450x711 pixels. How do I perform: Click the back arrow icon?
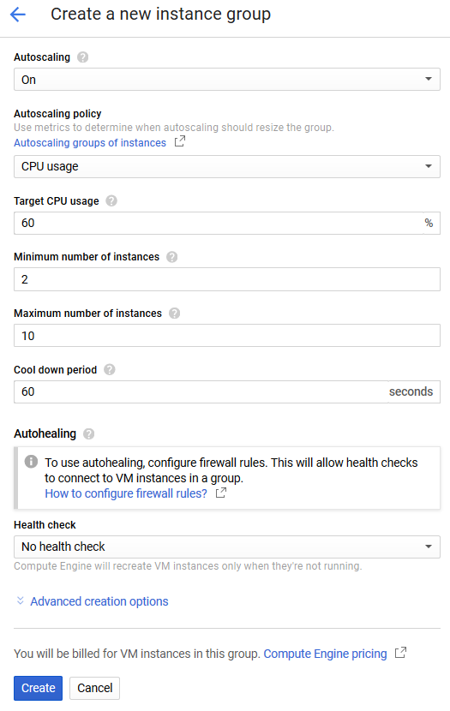point(18,15)
